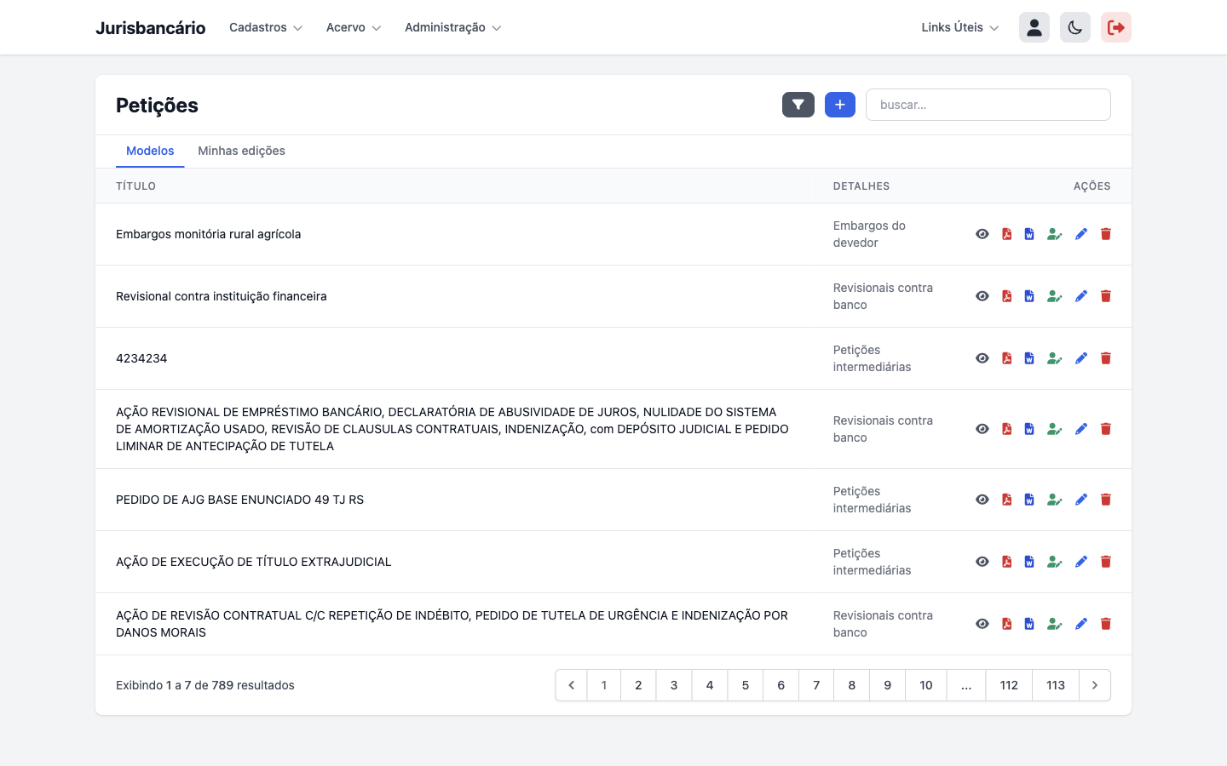Switch to Minhas edições tab

coord(242,151)
